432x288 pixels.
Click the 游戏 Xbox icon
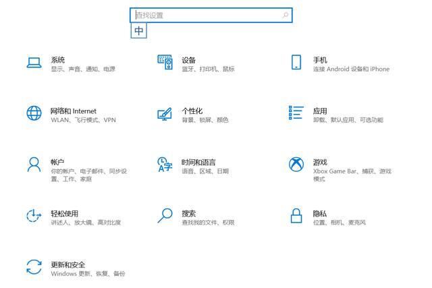coord(296,165)
